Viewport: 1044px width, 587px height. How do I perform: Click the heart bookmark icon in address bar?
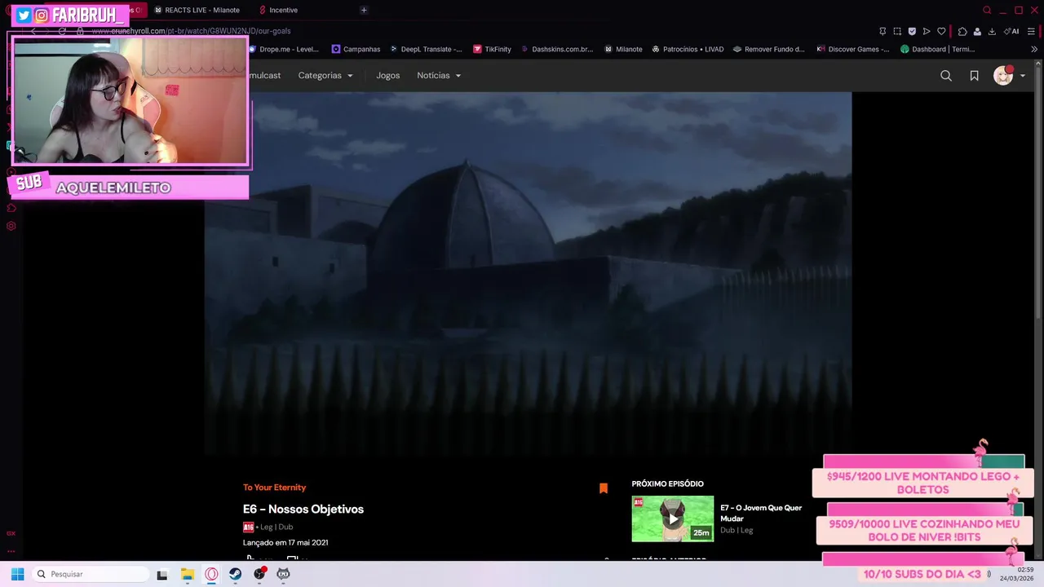941,31
